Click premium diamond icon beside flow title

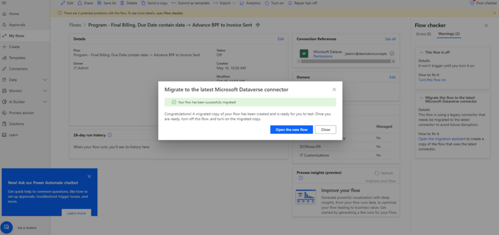[x=258, y=25]
